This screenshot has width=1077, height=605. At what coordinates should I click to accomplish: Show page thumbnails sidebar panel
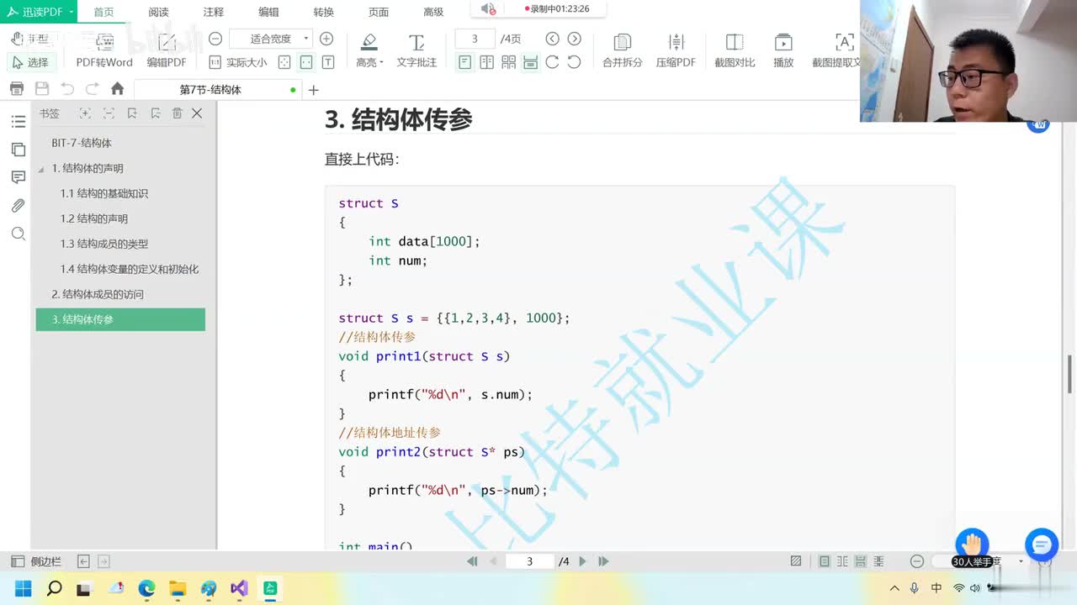click(18, 150)
